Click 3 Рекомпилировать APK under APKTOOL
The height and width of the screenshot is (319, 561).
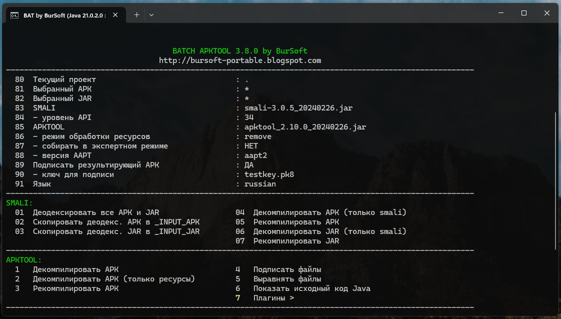click(66, 288)
